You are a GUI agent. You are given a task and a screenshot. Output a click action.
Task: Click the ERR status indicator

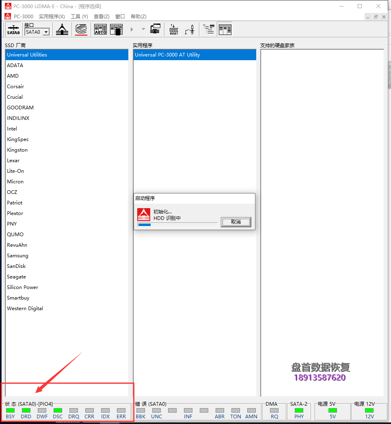point(121,411)
